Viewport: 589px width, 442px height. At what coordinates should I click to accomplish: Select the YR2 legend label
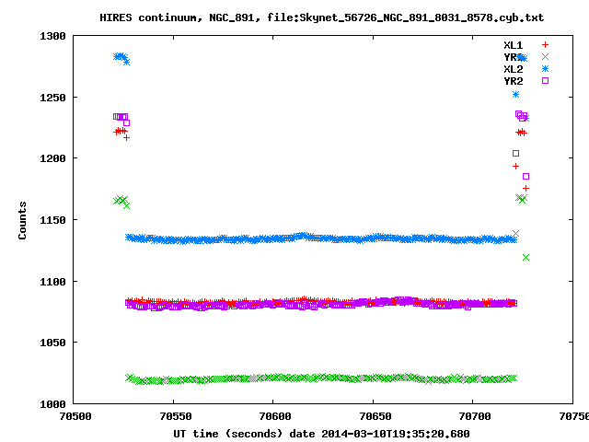pos(514,81)
